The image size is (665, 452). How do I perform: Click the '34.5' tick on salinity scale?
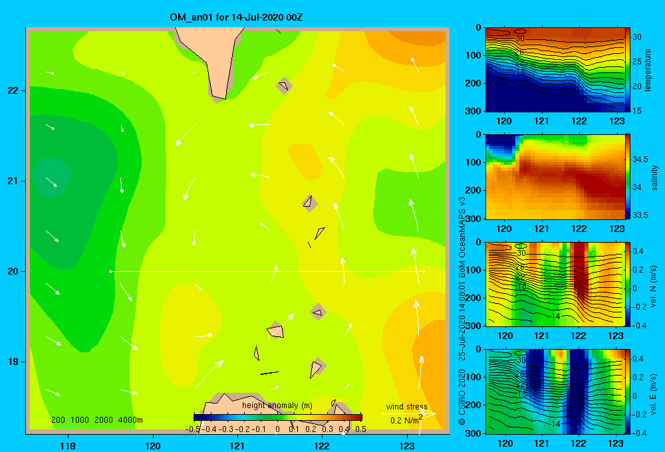640,160
